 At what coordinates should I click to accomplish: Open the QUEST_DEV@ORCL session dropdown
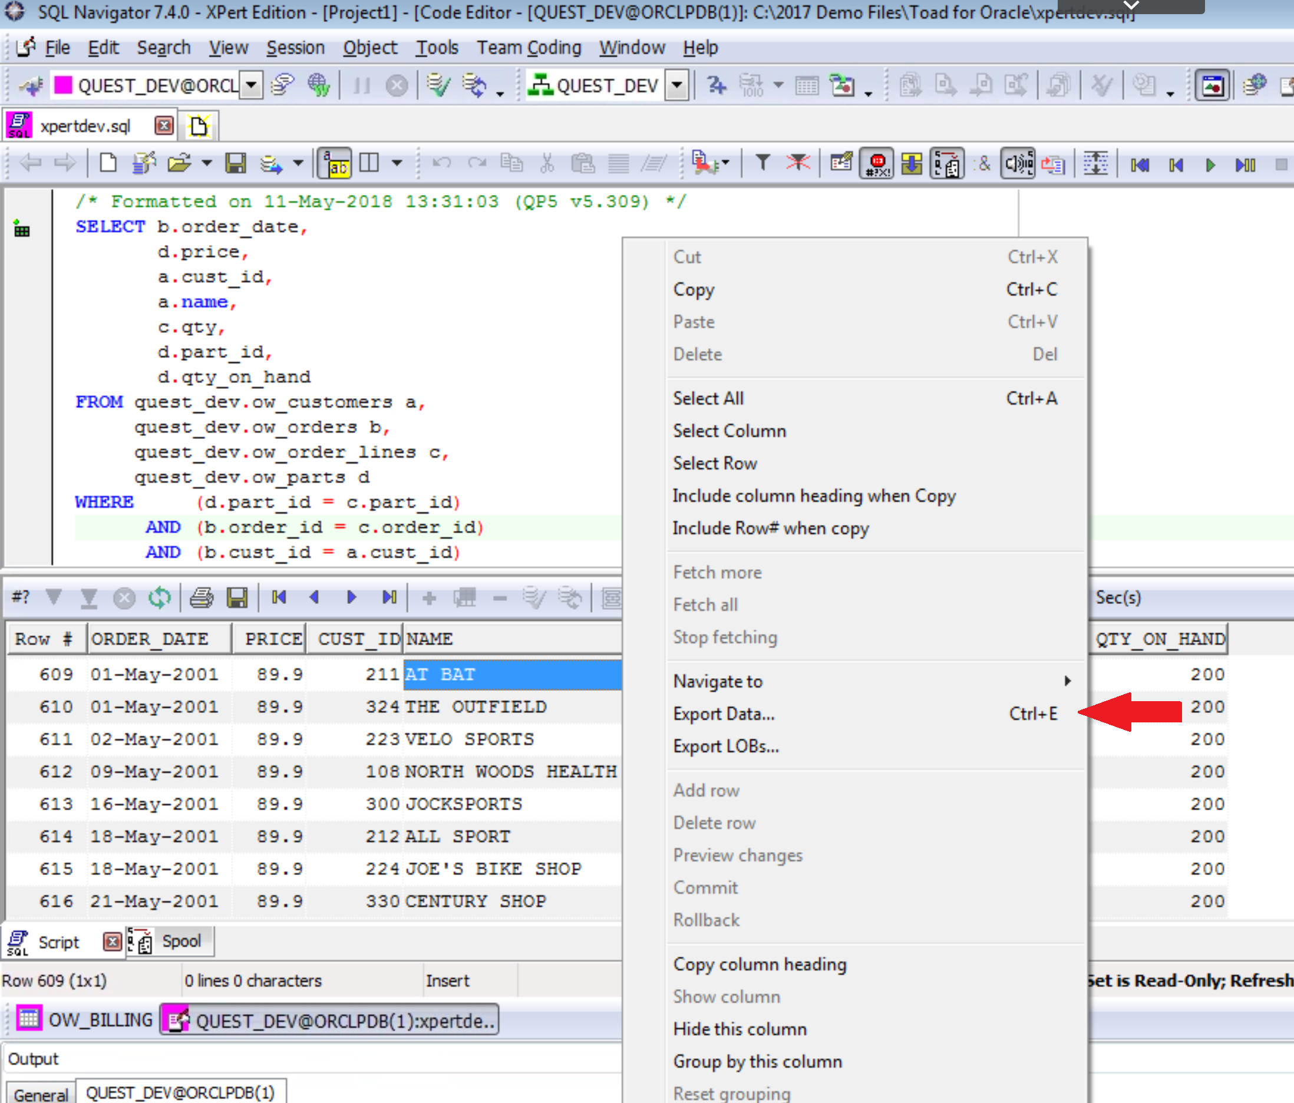[x=251, y=85]
